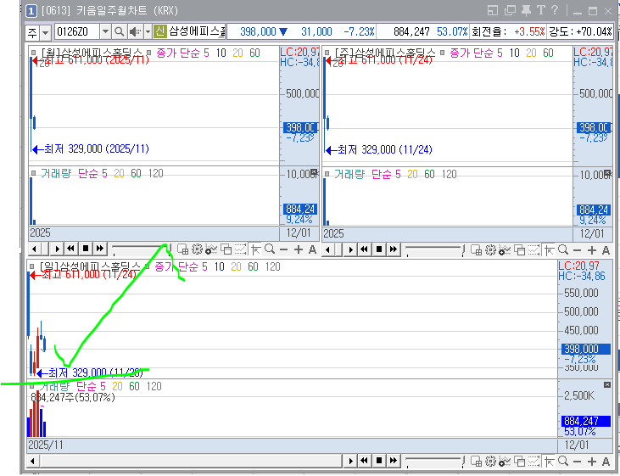Open the 주 period dropdown arrow

pos(46,32)
